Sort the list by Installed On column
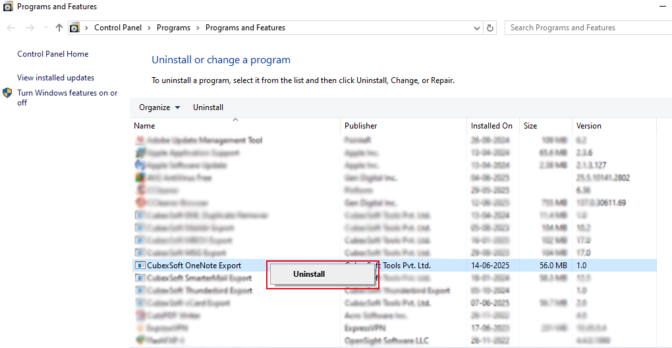This screenshot has height=348, width=672. (493, 126)
